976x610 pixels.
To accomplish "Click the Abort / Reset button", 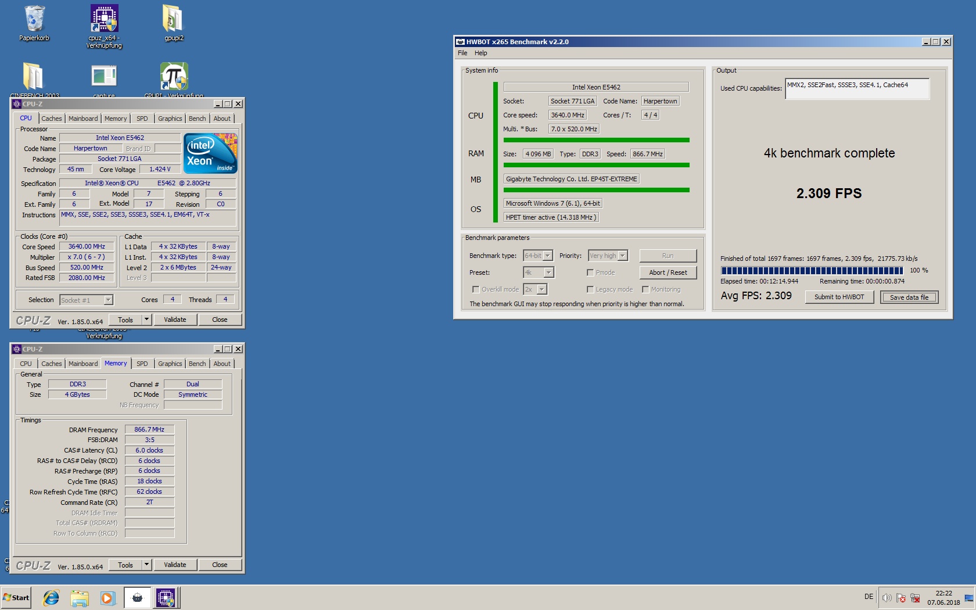I will click(668, 272).
